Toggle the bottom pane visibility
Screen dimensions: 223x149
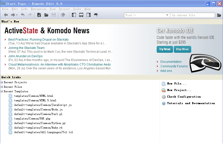pos(81,15)
